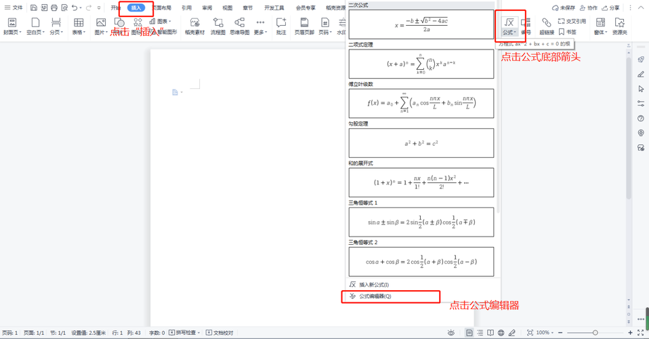Viewport: 649px width, 339px height.
Task: Open the table (表格) insert tool
Action: tap(79, 26)
